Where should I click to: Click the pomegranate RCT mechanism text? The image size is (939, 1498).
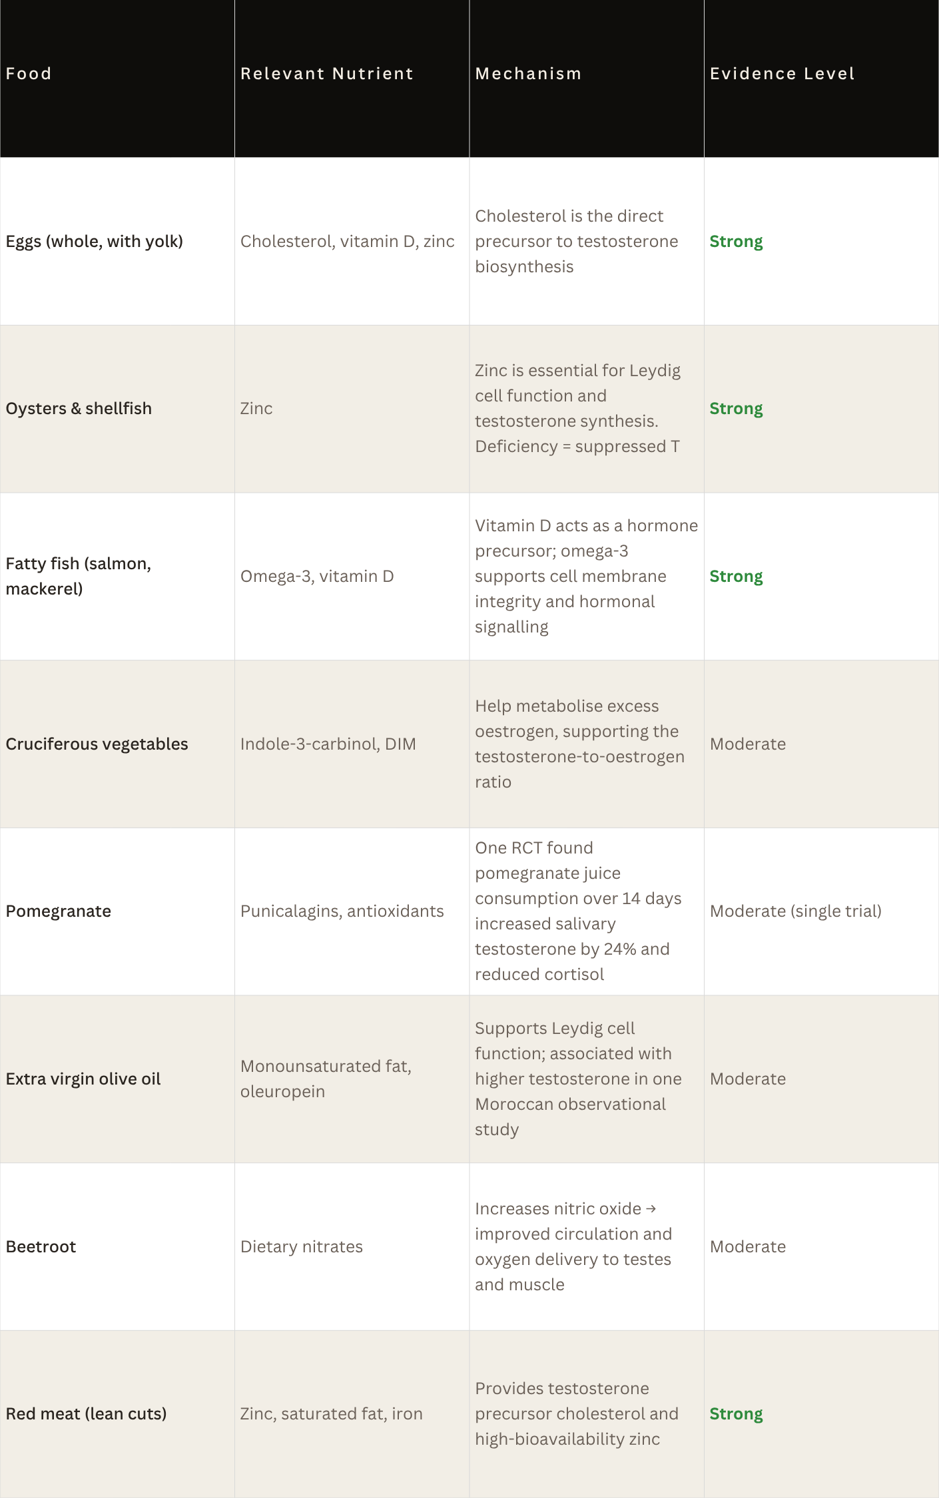click(577, 911)
